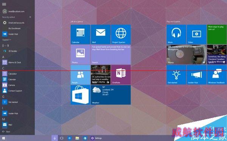The image size is (227, 141).
Task: Open the Video tile
Action: (x=197, y=34)
